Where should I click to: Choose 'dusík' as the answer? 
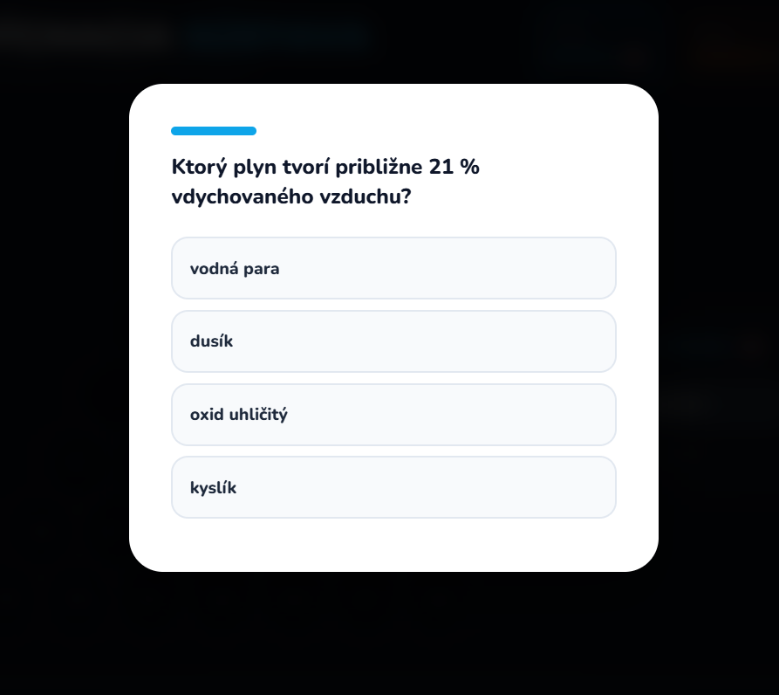(393, 341)
